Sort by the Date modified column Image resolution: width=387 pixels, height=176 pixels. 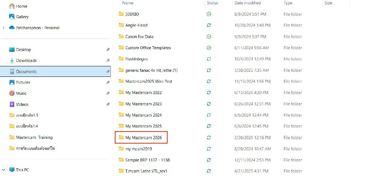[247, 3]
